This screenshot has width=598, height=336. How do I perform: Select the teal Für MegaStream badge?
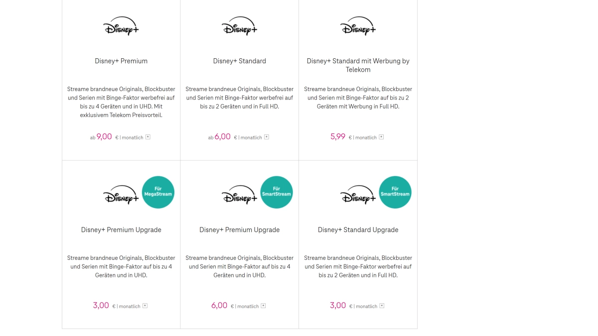tap(158, 192)
